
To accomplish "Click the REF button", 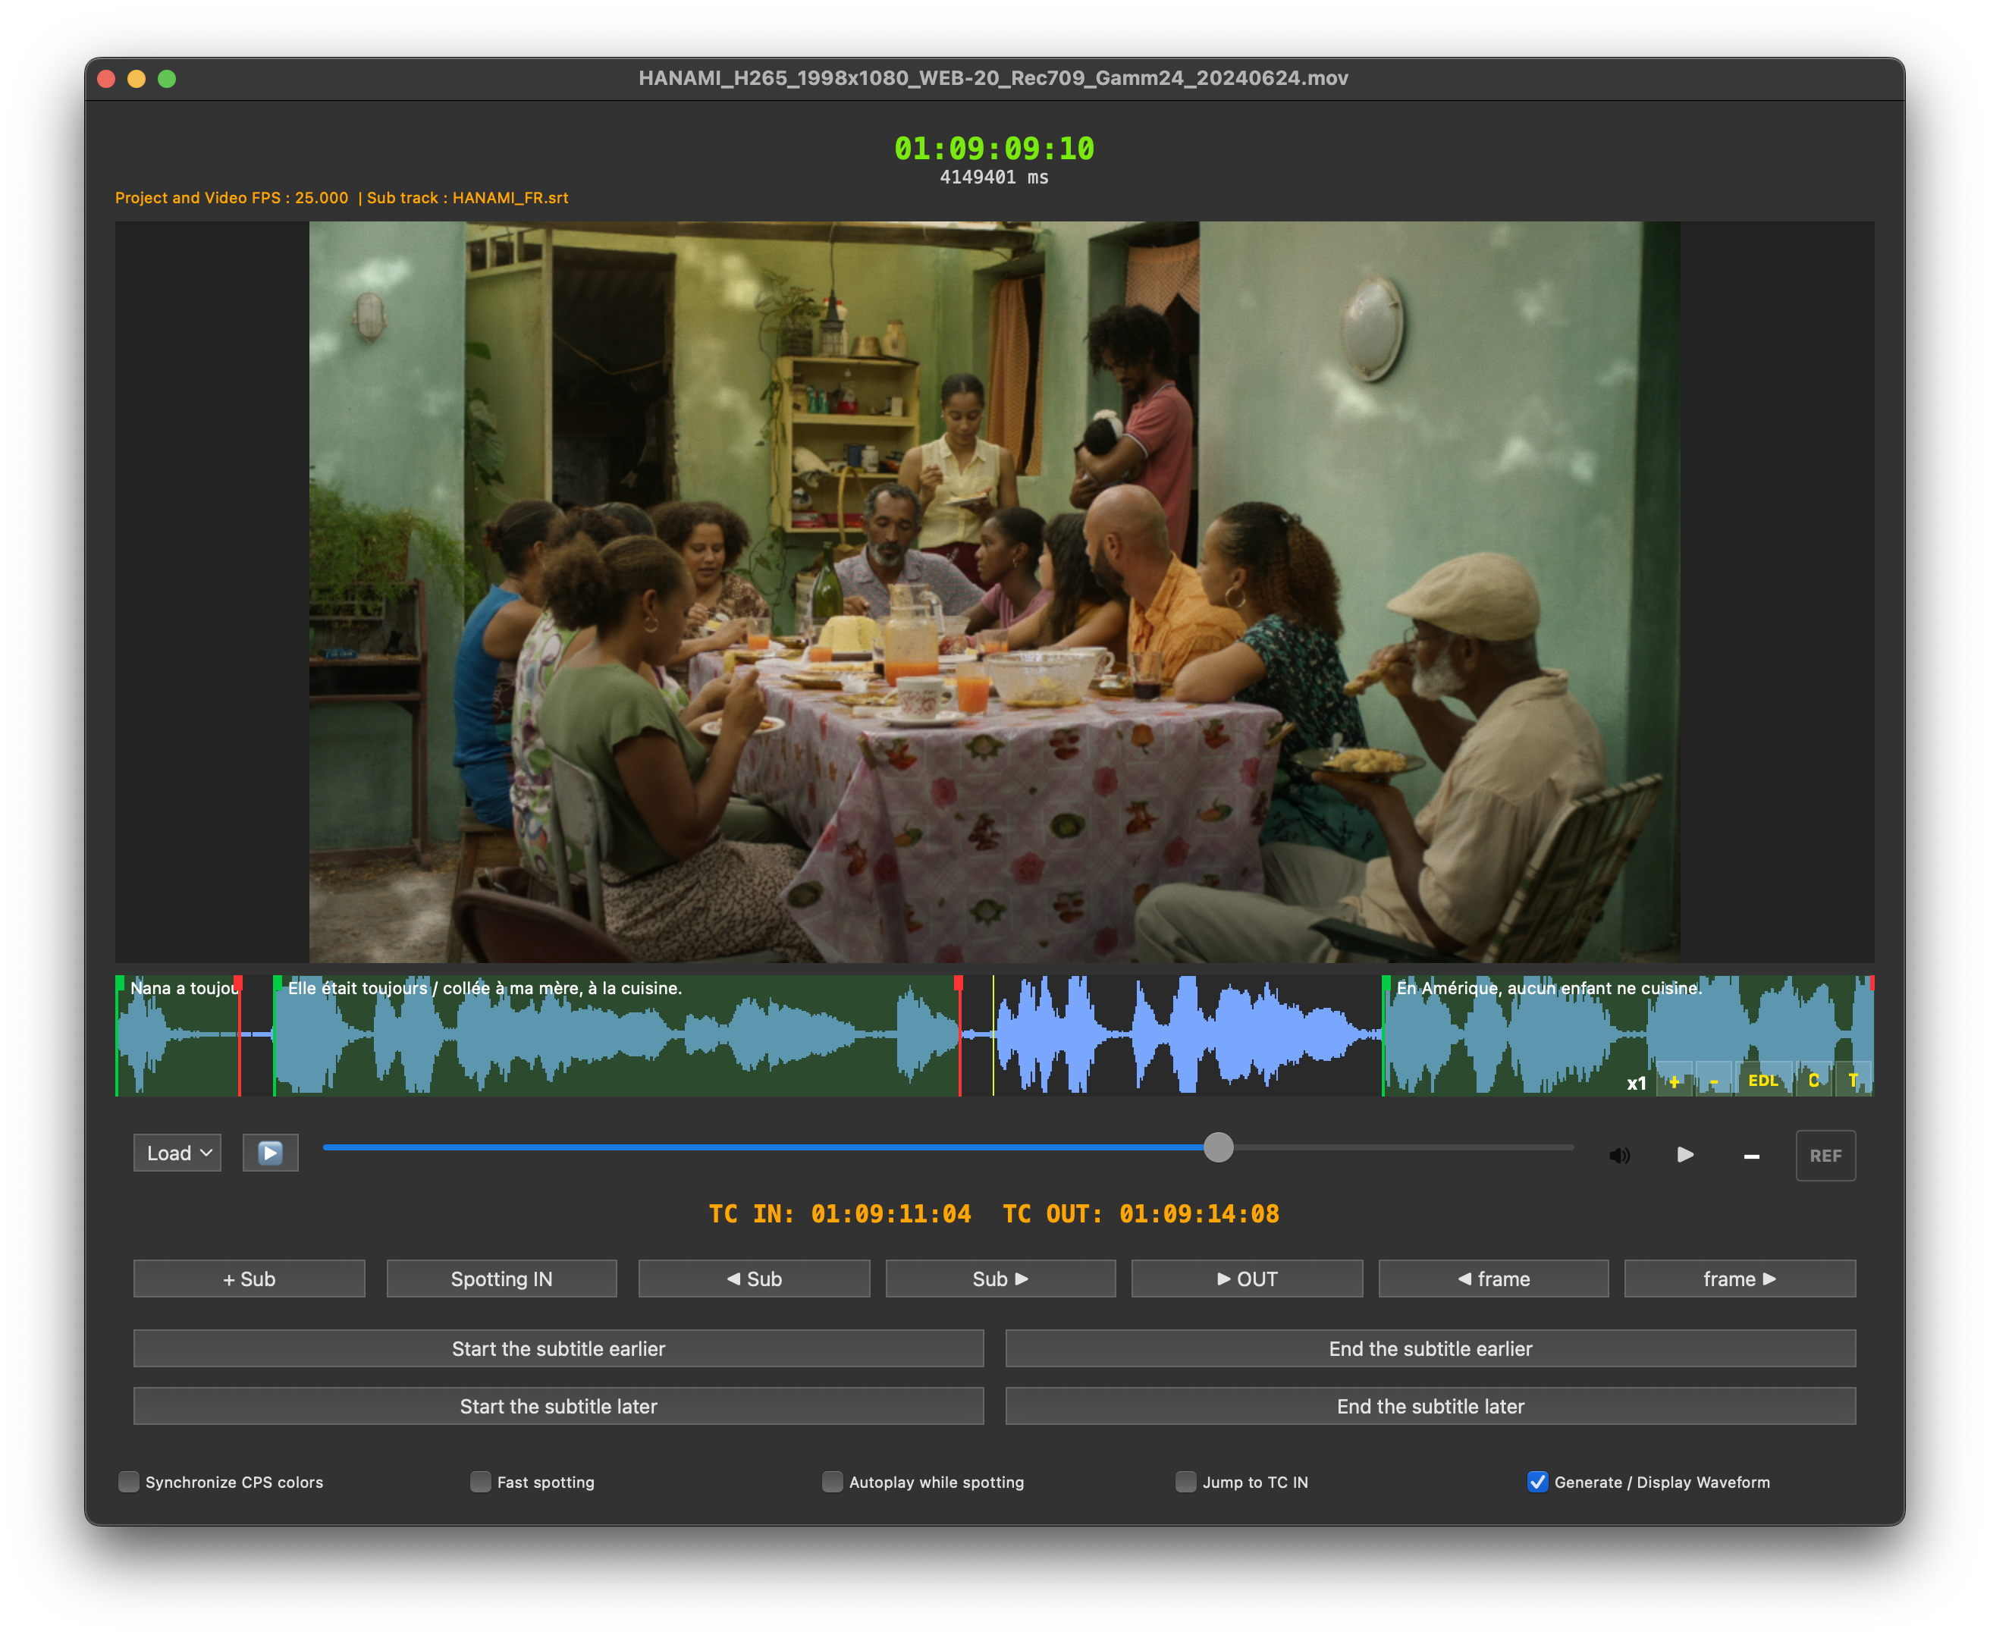I will 1825,1155.
